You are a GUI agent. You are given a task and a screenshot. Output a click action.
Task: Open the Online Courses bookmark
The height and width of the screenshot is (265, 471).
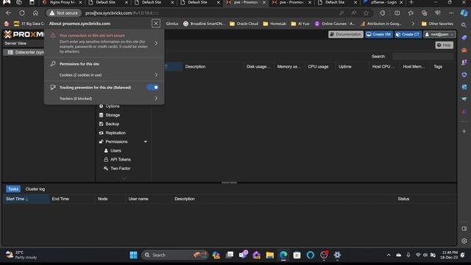pos(334,24)
